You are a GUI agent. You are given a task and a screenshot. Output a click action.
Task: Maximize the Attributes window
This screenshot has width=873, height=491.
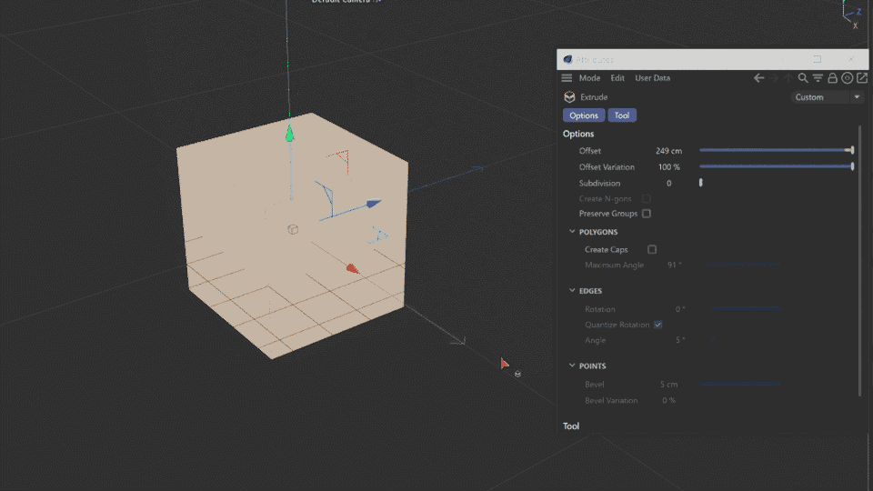pos(818,59)
